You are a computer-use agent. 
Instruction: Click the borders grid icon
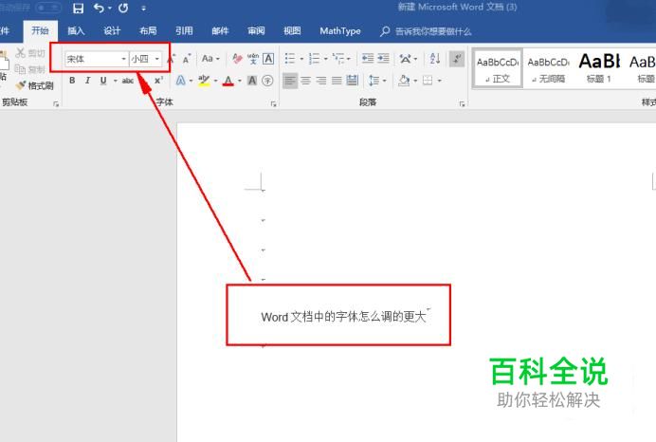coord(428,81)
